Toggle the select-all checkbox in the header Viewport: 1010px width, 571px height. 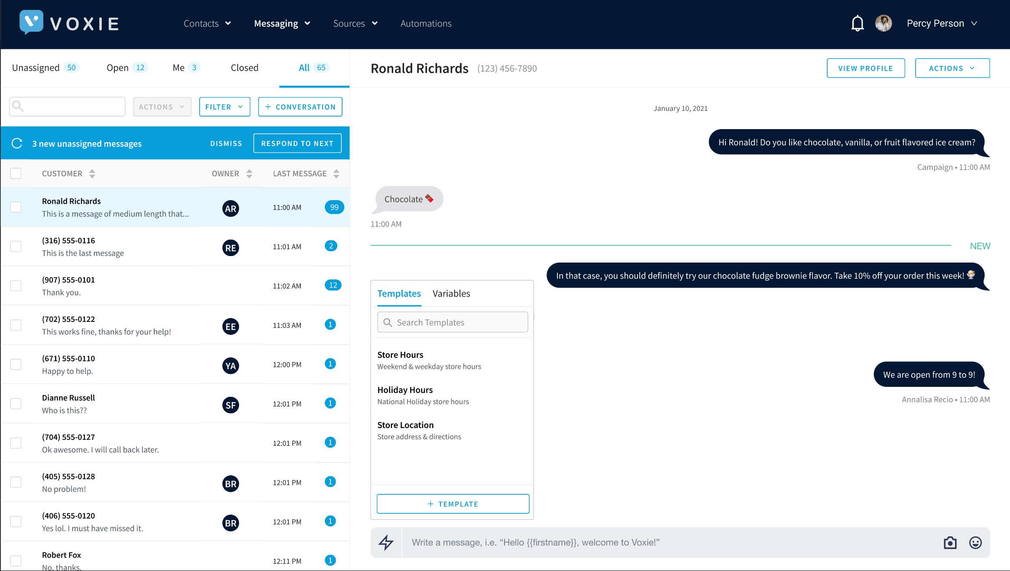pyautogui.click(x=16, y=173)
